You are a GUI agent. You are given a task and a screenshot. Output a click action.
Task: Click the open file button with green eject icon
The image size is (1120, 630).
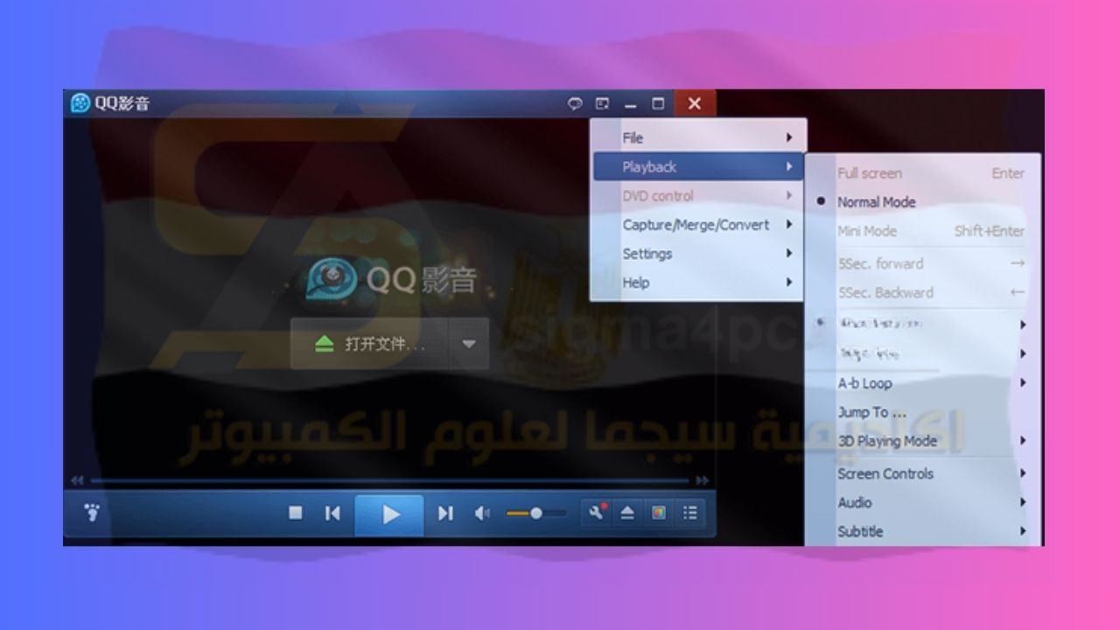tap(369, 344)
